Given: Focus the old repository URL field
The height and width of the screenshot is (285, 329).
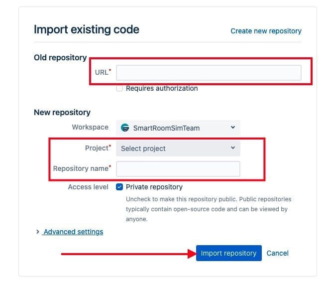Looking at the screenshot, I should tap(209, 73).
